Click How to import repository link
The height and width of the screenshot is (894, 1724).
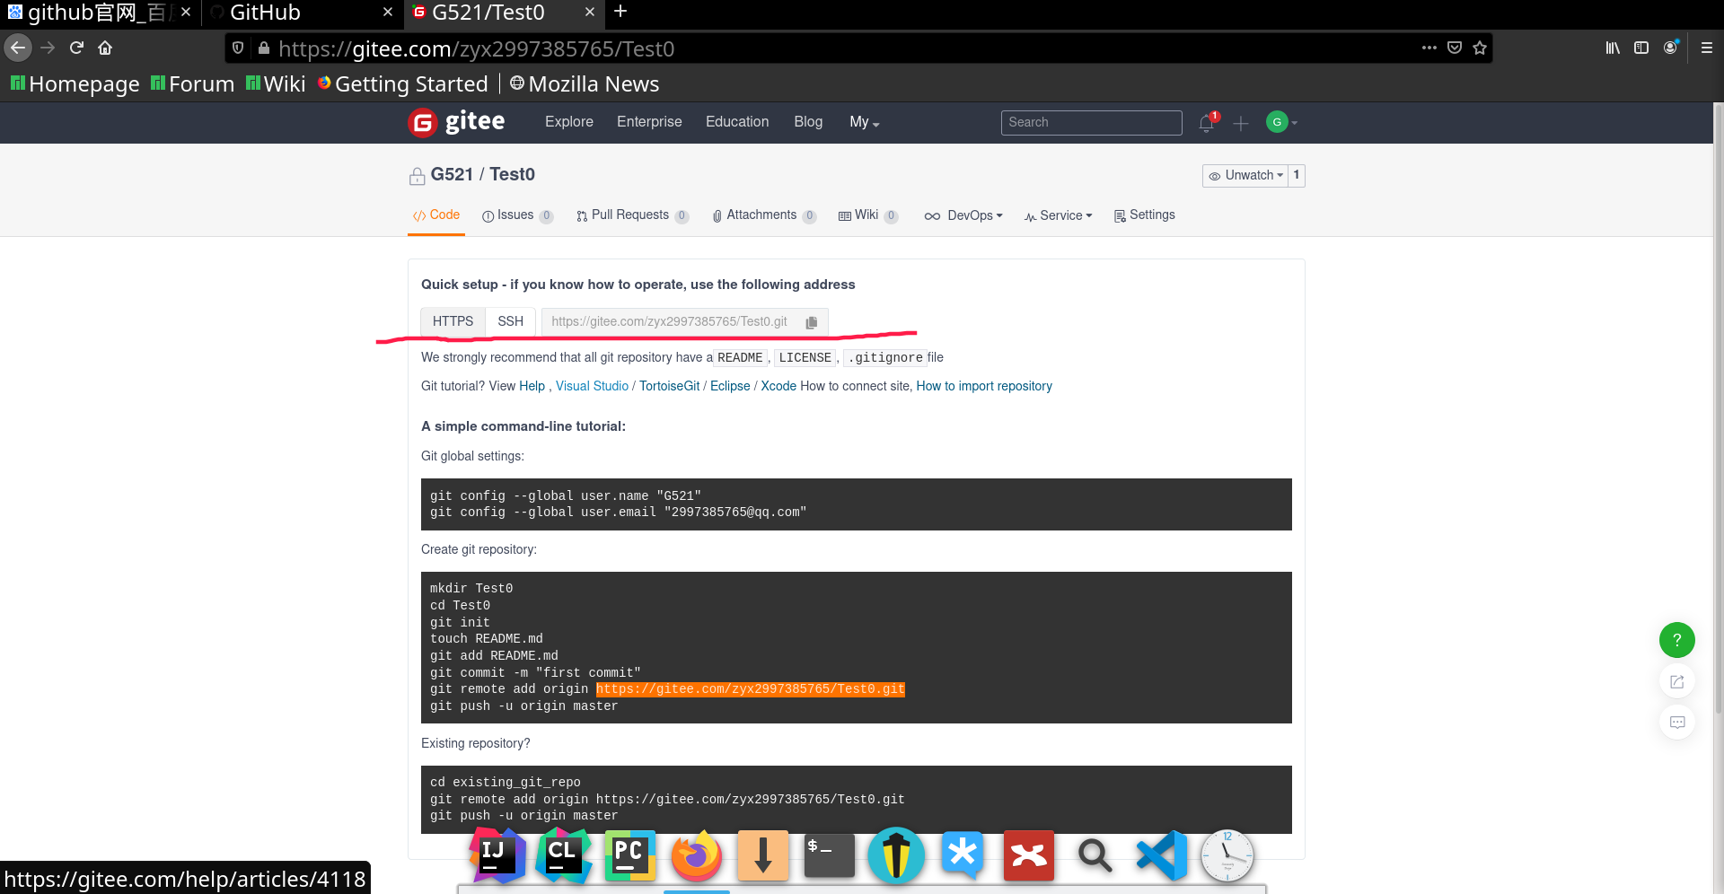coord(984,386)
